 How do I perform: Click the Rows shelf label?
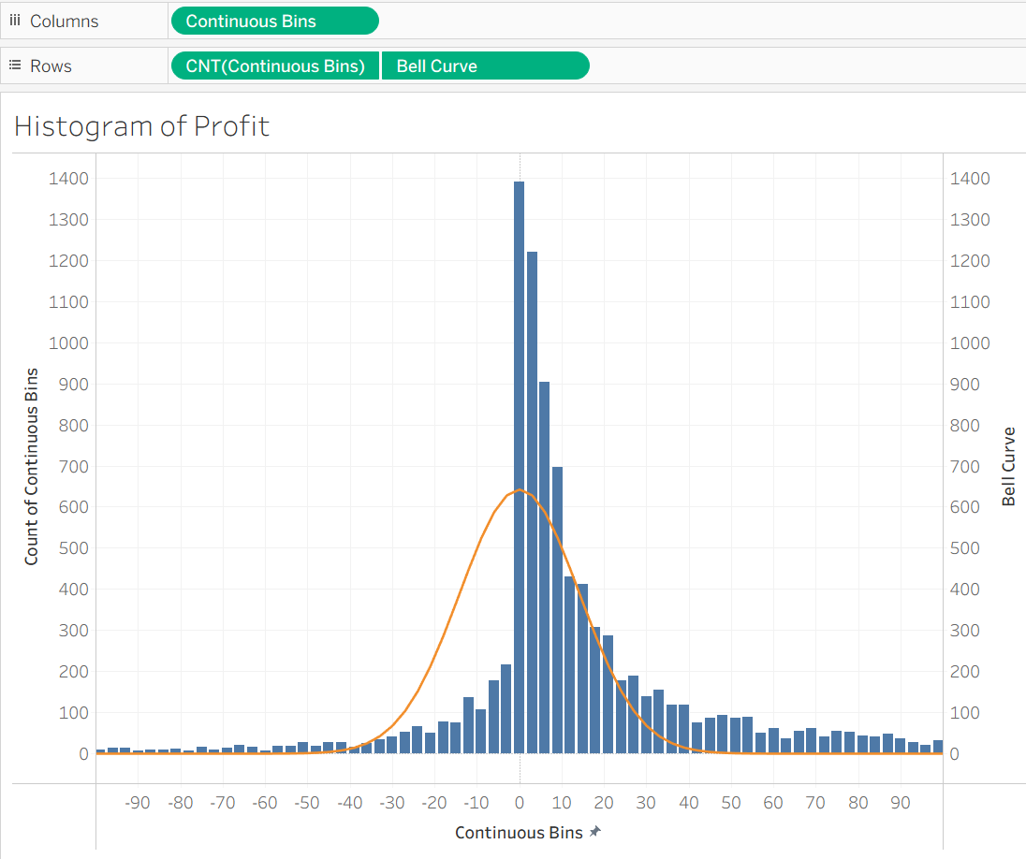coord(51,66)
